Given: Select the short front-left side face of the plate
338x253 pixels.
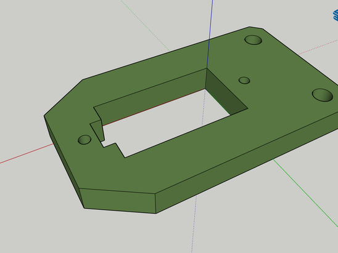Looking at the screenshot, I should [118, 201].
